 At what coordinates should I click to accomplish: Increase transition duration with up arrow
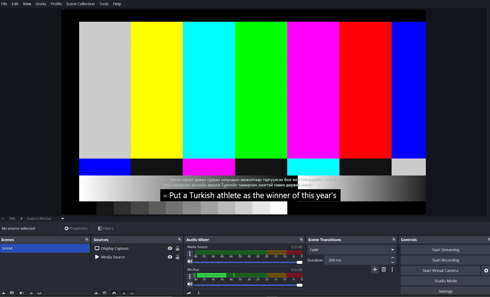[x=392, y=258]
